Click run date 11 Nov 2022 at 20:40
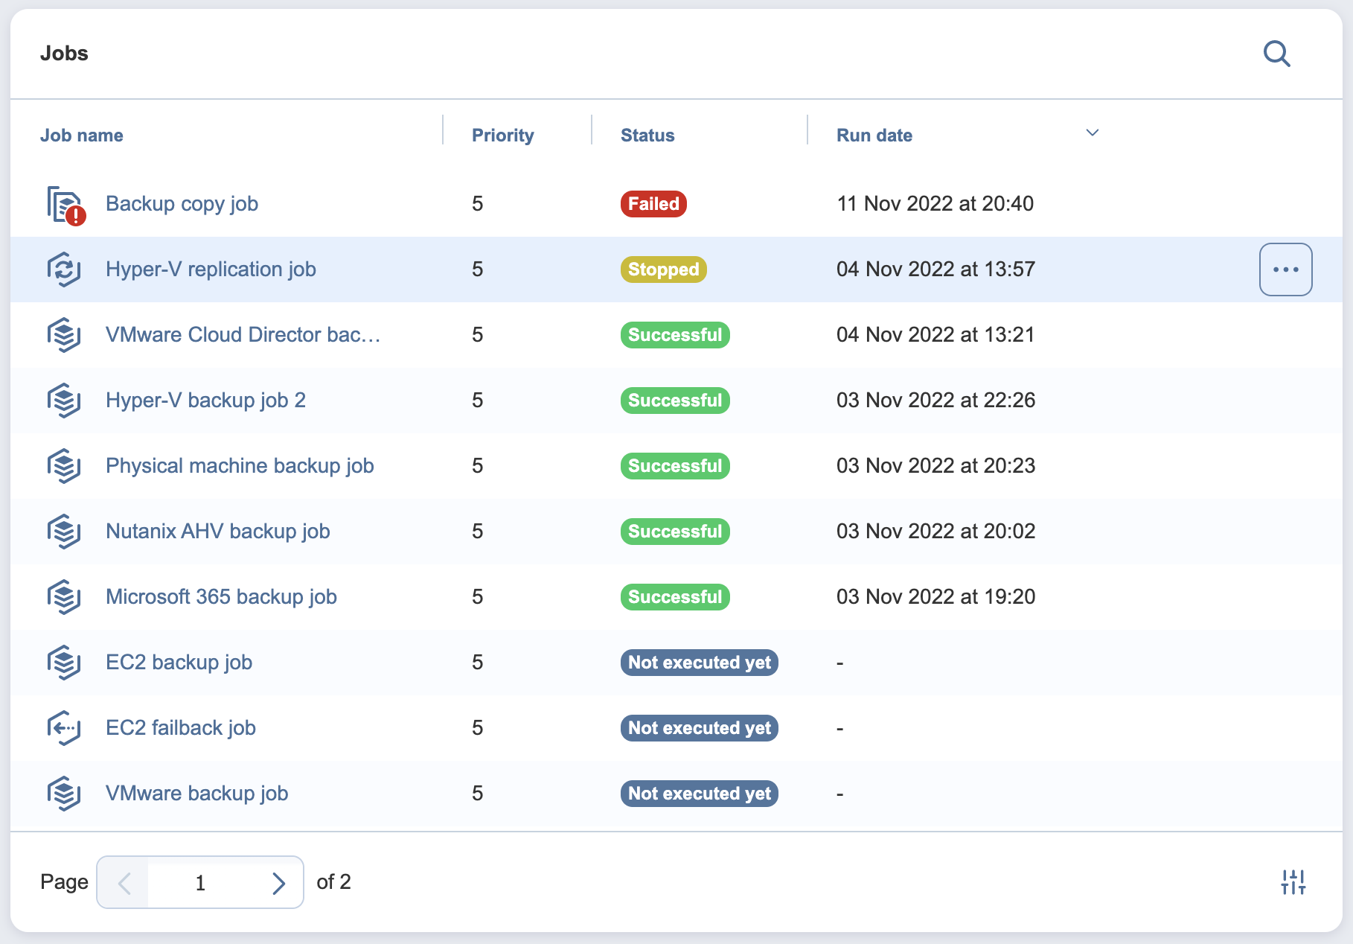The height and width of the screenshot is (944, 1353). click(935, 204)
